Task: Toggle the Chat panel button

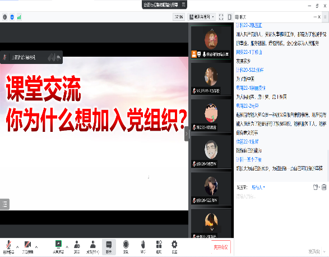Action: click(x=109, y=247)
